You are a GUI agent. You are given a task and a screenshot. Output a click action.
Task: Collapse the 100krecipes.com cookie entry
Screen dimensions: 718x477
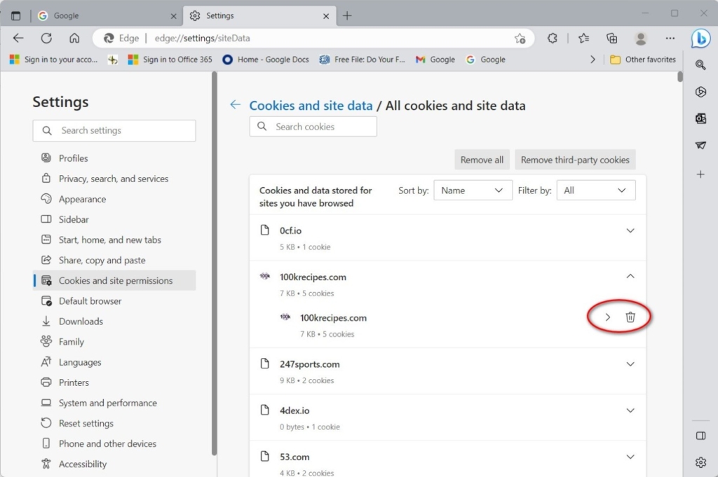coord(630,276)
